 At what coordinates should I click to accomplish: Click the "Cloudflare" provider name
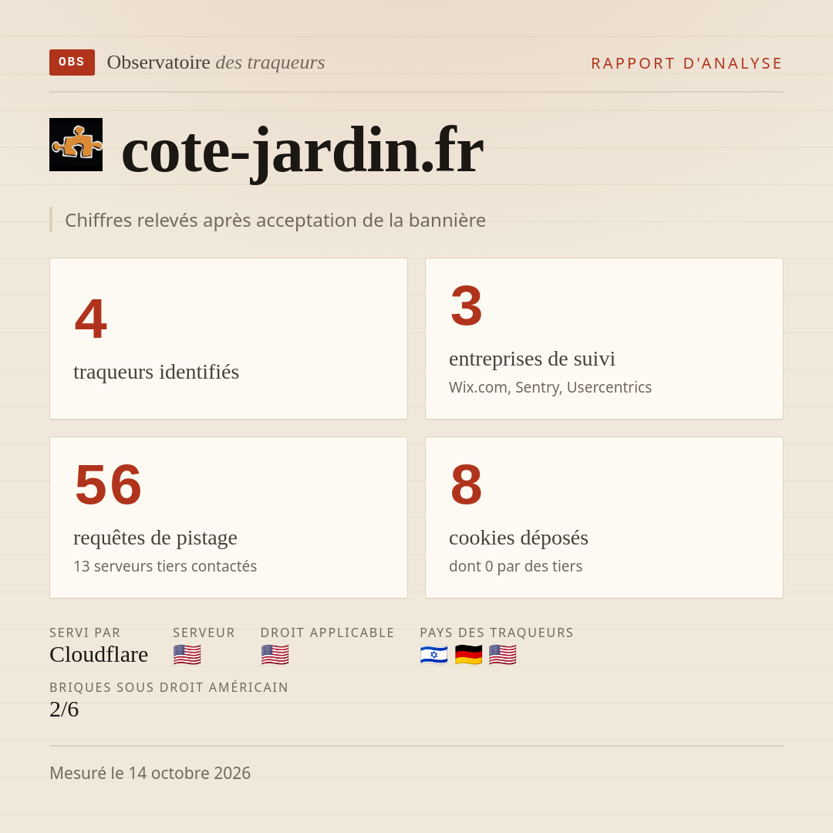(99, 655)
